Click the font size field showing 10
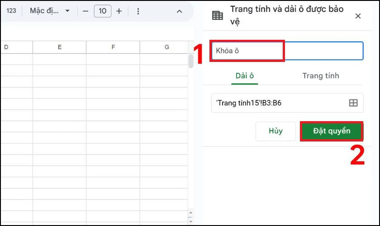The width and height of the screenshot is (380, 226). [103, 11]
